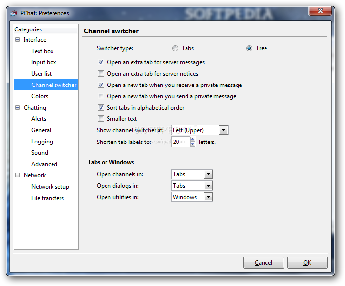
Task: Click the Tabs or Windows section heading
Action: 111,162
